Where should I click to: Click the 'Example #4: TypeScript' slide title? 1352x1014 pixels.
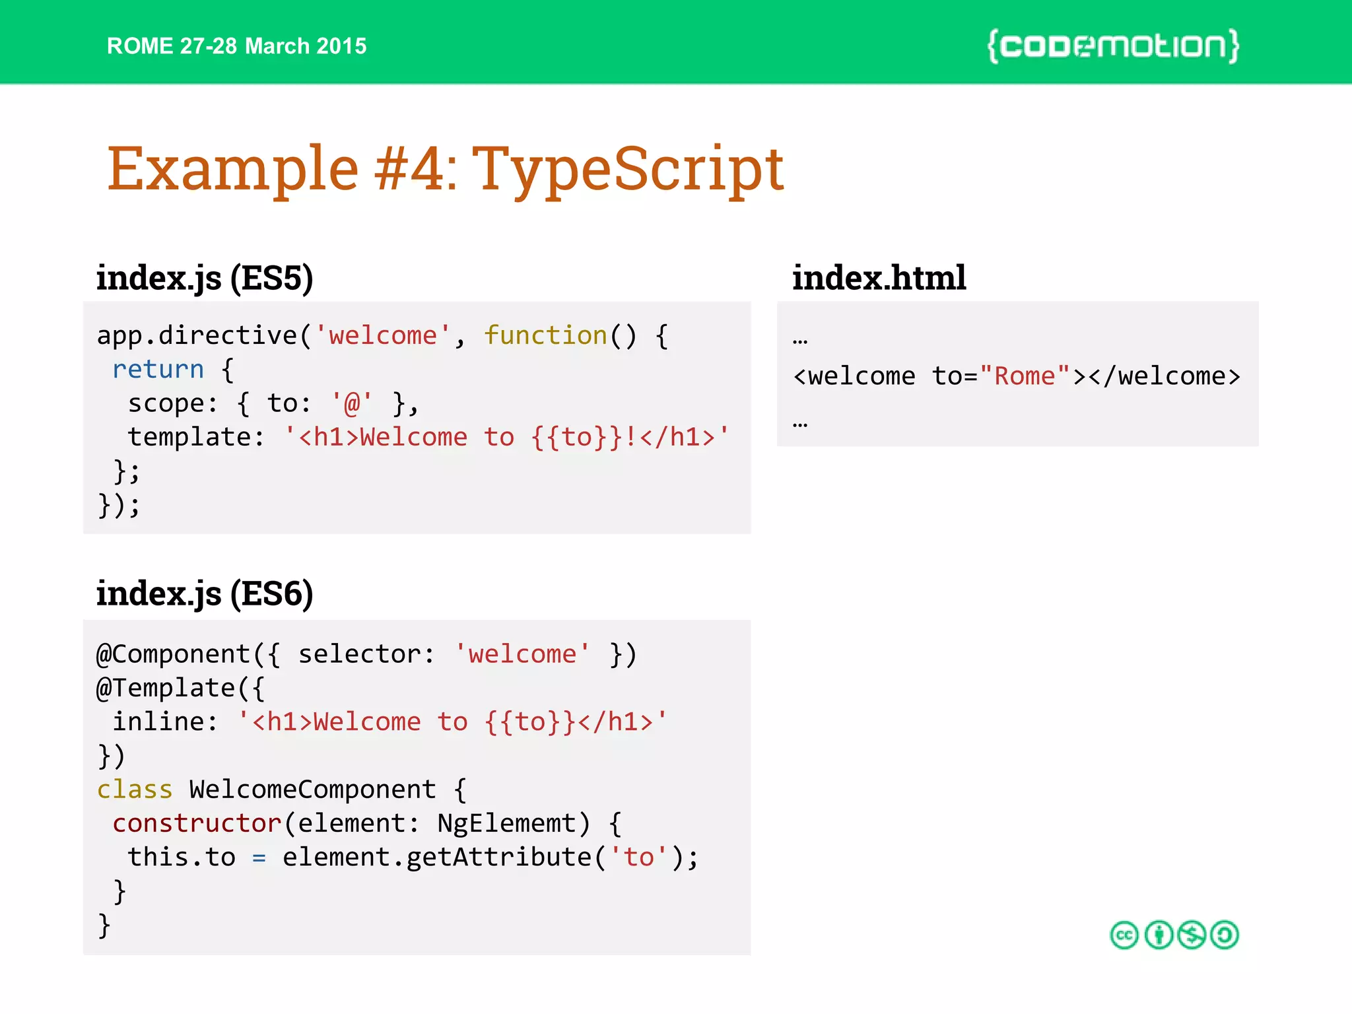(x=446, y=170)
